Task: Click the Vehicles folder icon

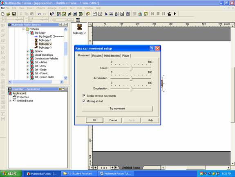Action: 27,29
